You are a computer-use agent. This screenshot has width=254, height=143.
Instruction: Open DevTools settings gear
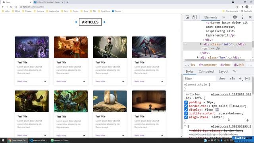pos(235,17)
